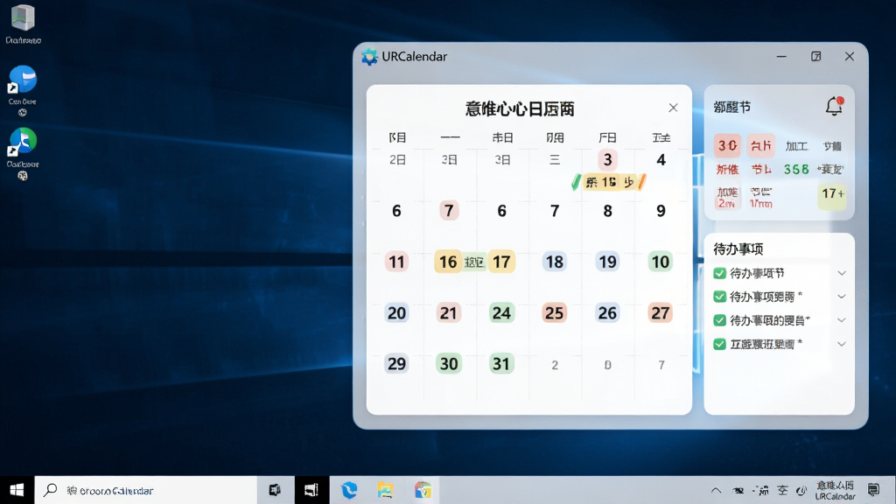Select the green-highlighted date 10
Image resolution: width=896 pixels, height=504 pixels.
tap(661, 262)
